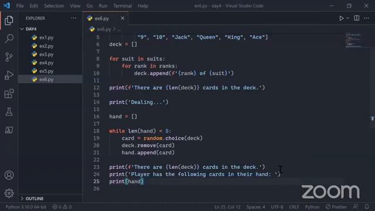
Task: Open the feedback icon in status bar
Action: [x=356, y=207]
